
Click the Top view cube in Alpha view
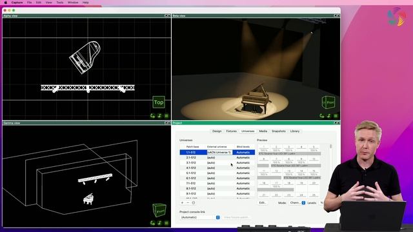click(159, 102)
